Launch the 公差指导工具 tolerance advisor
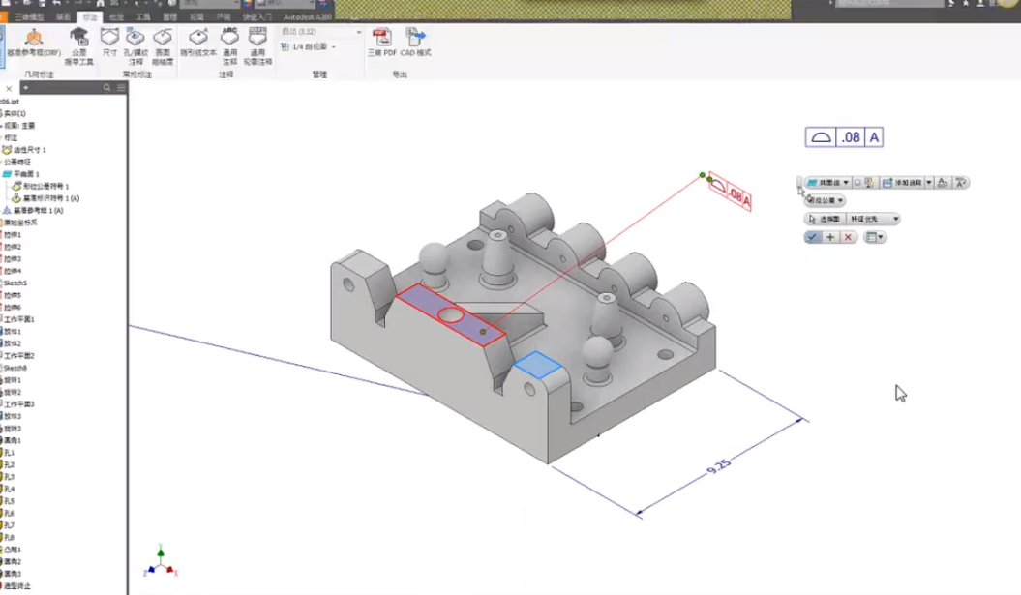This screenshot has width=1021, height=595. click(78, 46)
